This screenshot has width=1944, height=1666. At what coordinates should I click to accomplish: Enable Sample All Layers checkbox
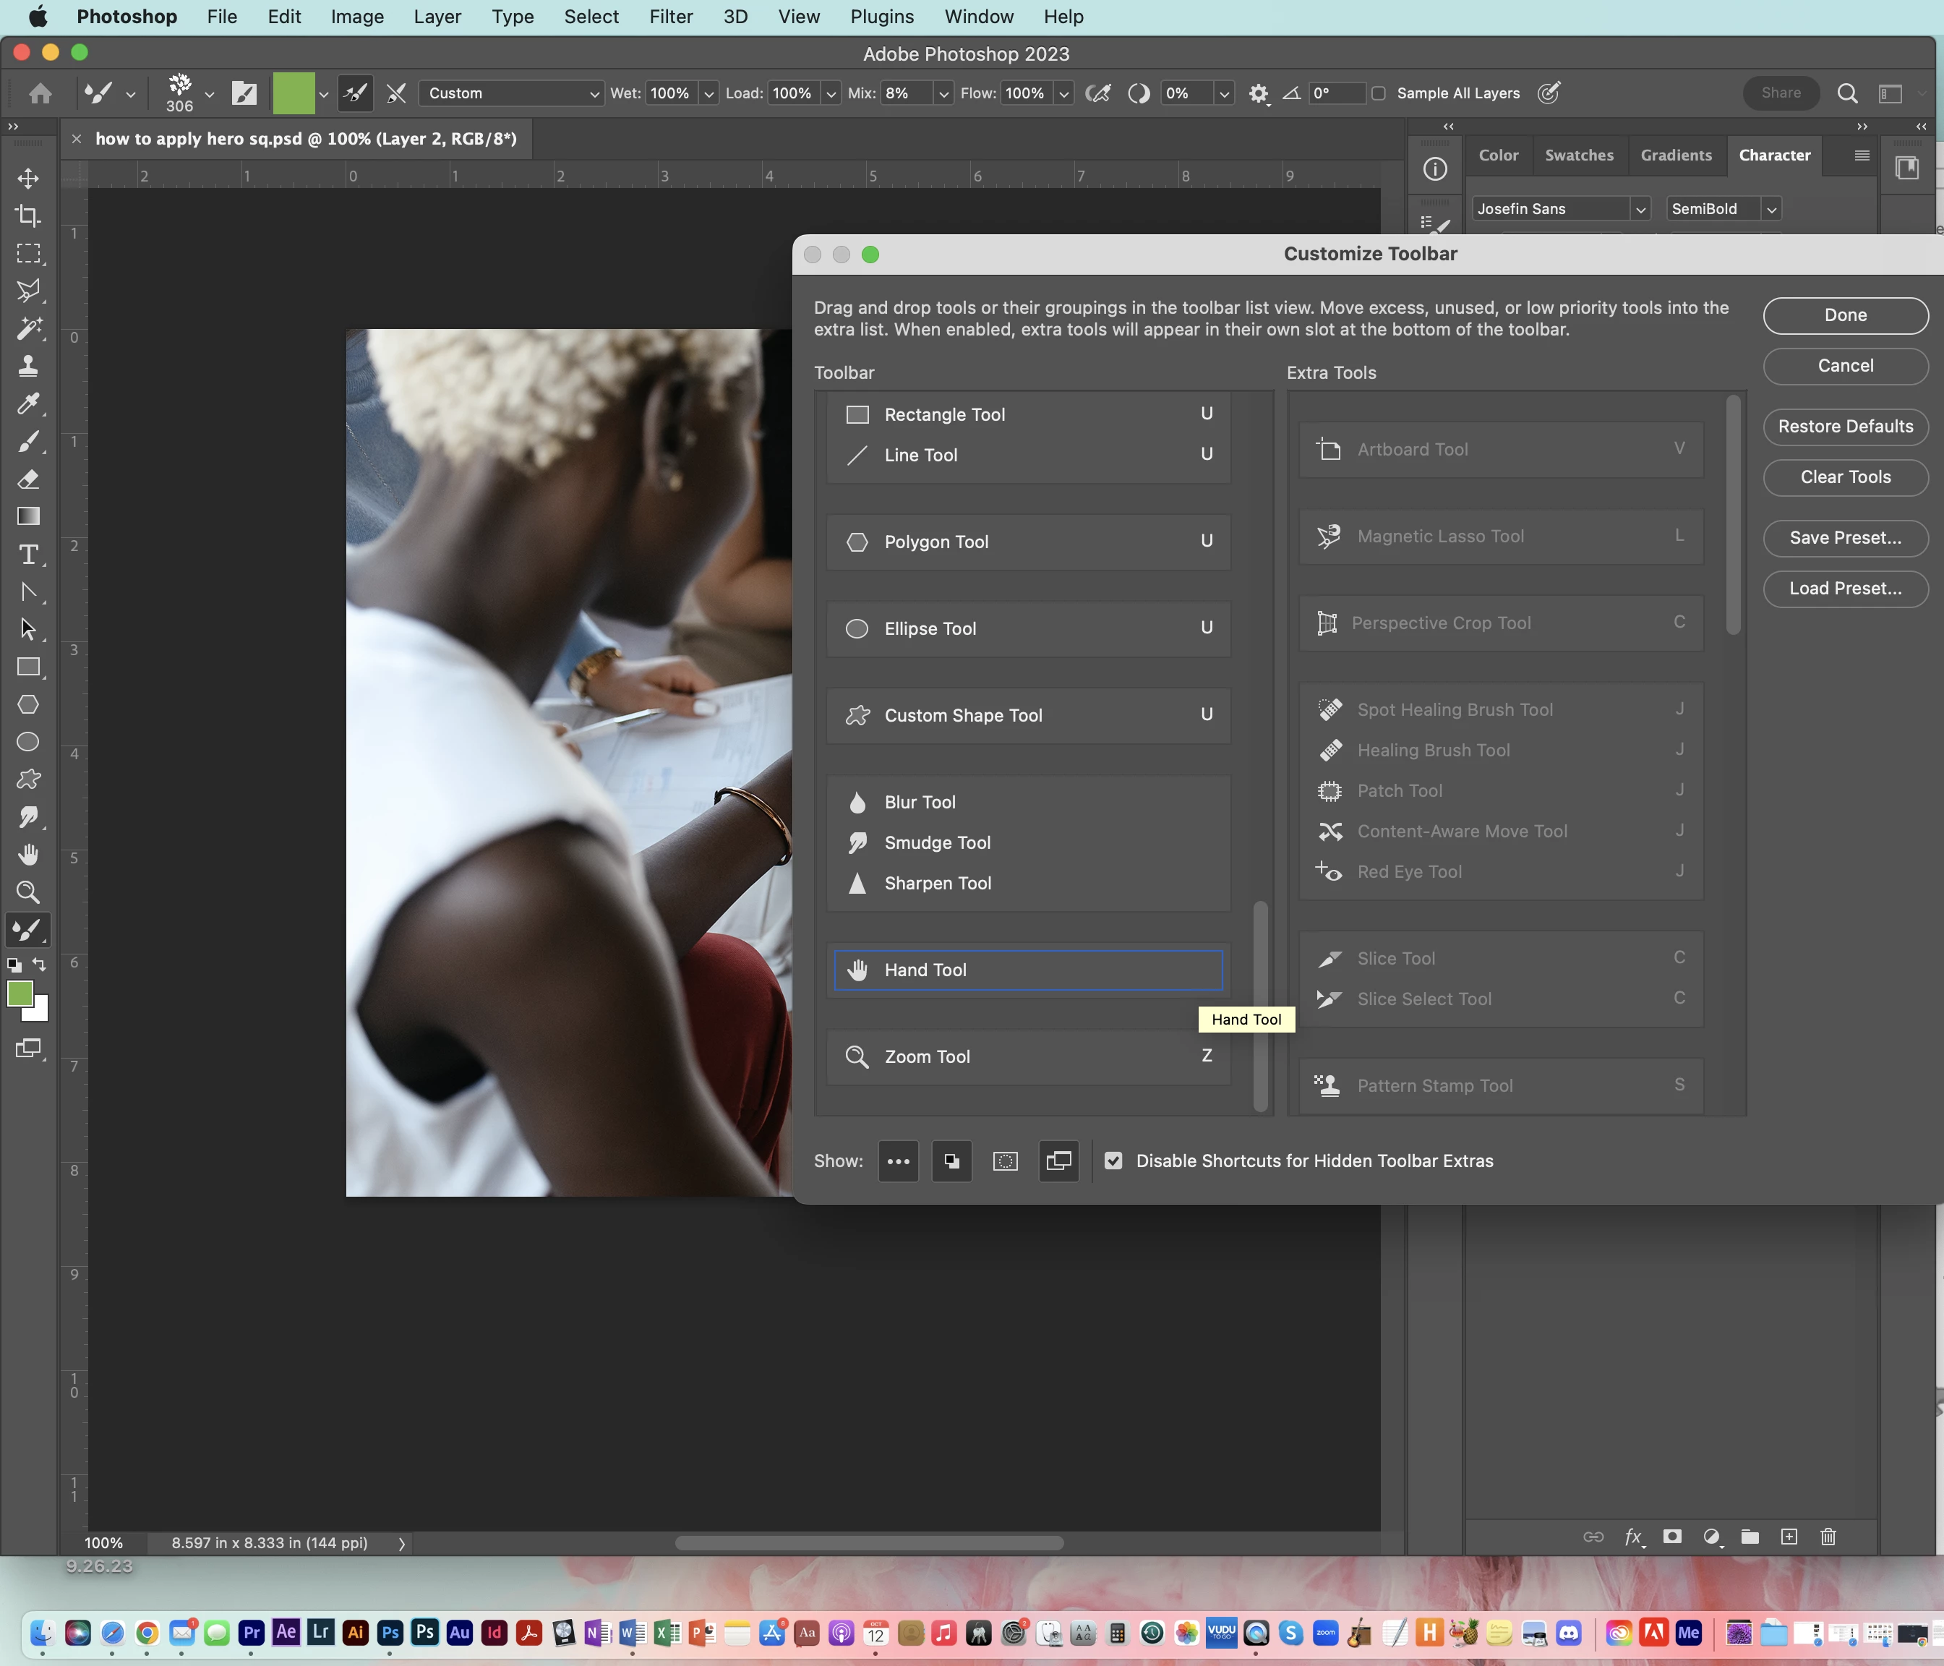pos(1378,93)
